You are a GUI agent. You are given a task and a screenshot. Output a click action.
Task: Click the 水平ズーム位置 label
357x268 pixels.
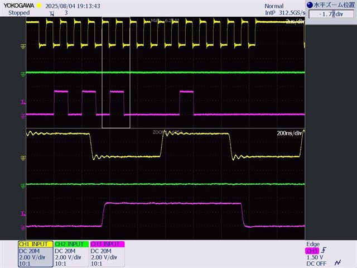tap(334, 5)
